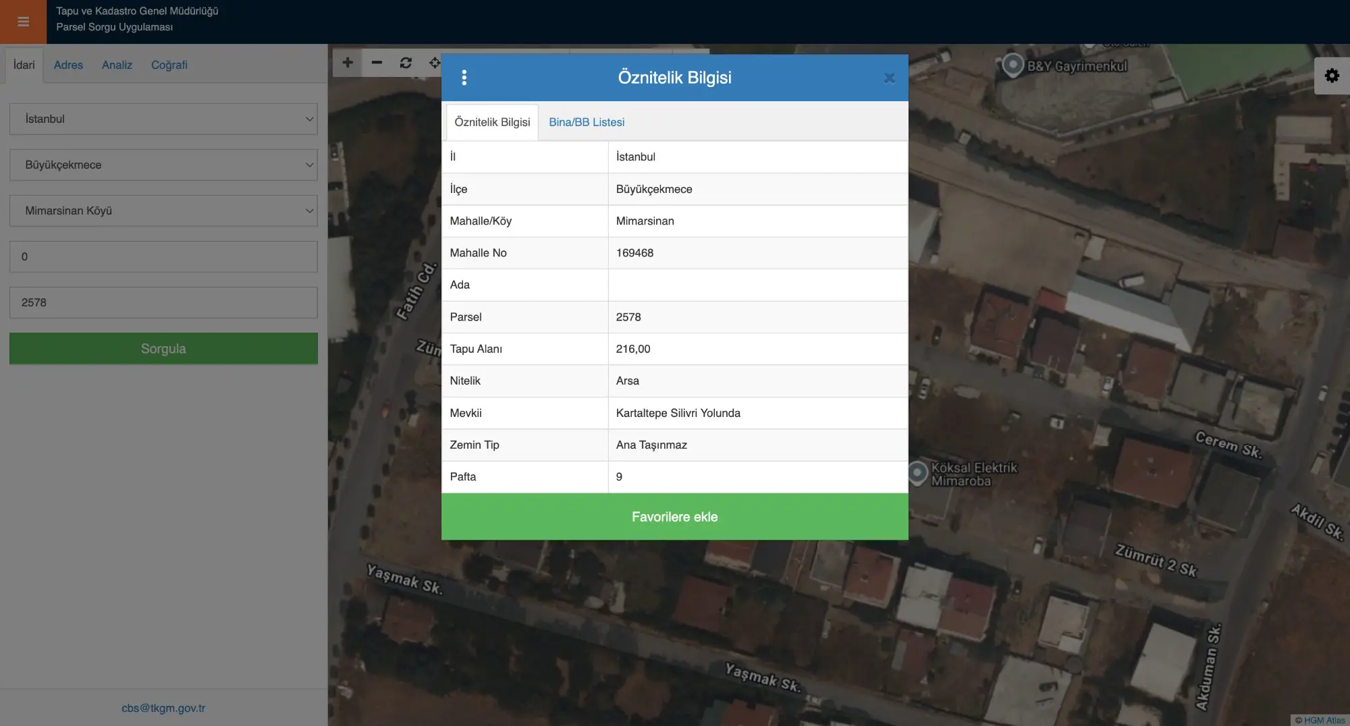The image size is (1350, 726).
Task: Switch to the Adres tab
Action: coord(68,65)
